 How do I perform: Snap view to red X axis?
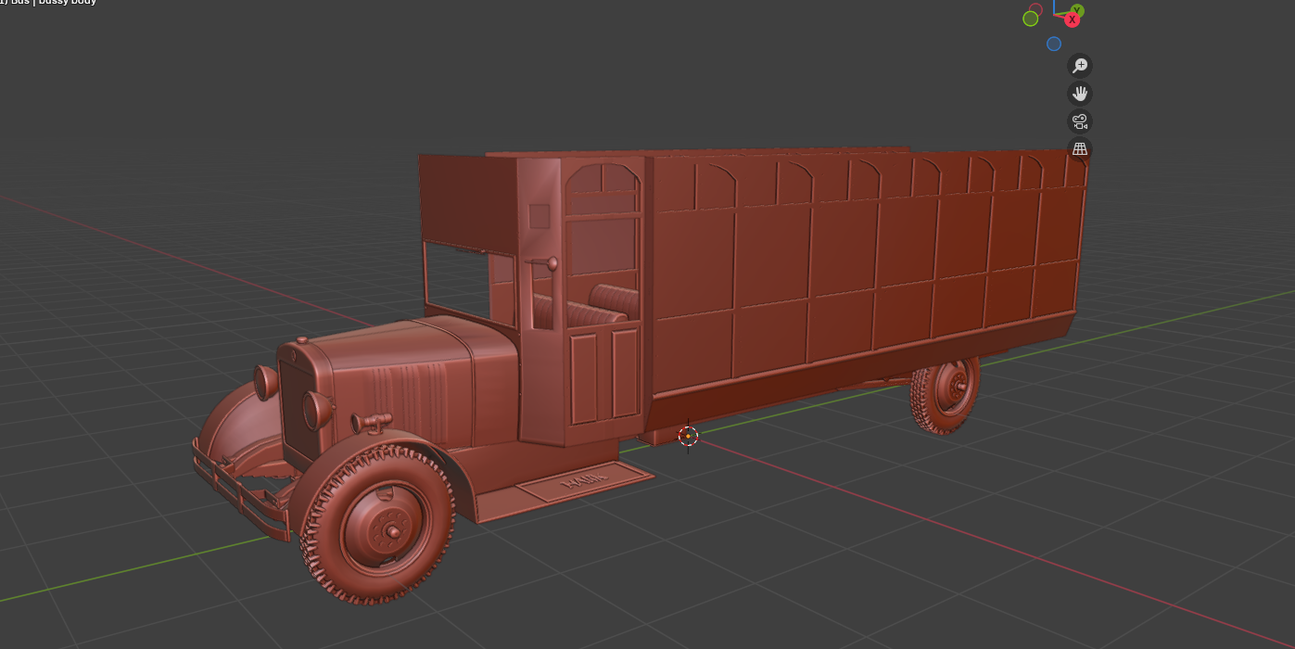[x=1073, y=19]
